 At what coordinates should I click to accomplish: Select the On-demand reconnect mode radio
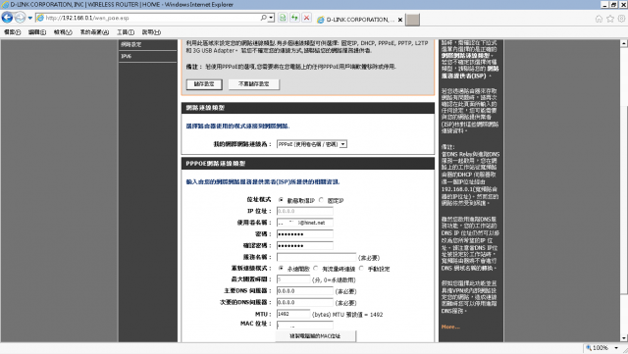316,269
